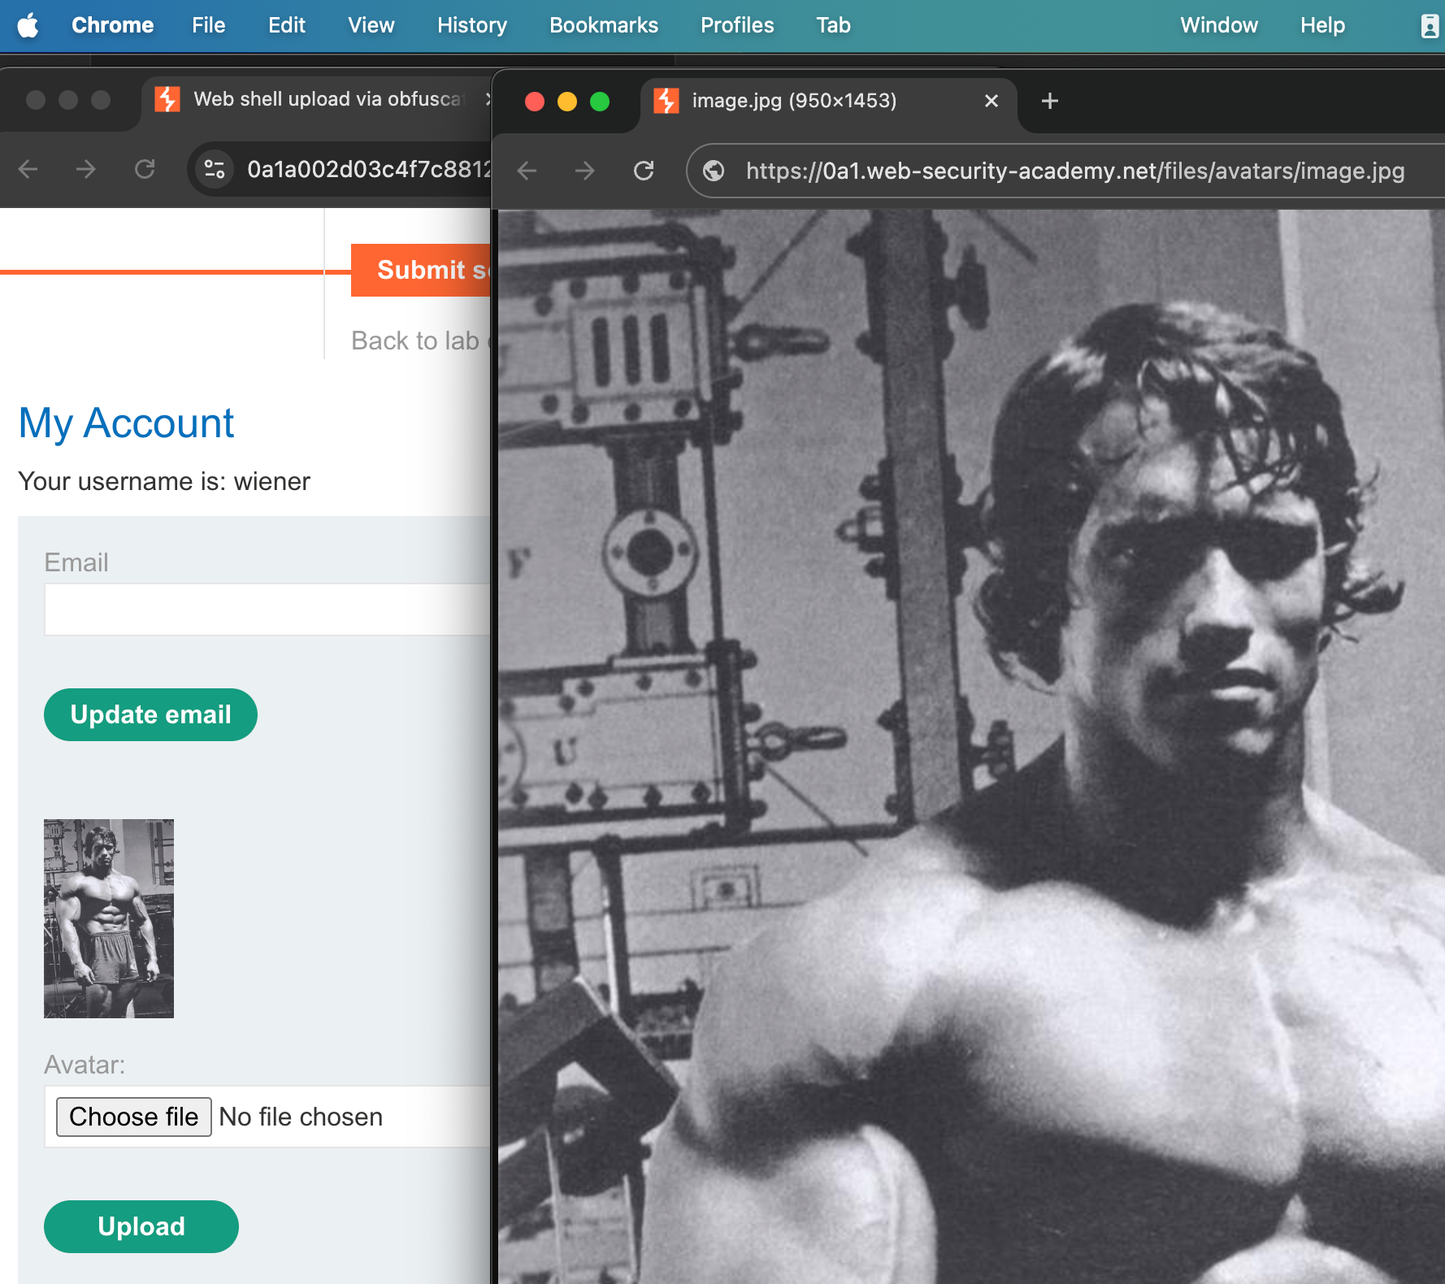This screenshot has width=1445, height=1284.
Task: Click the Update email button
Action: (150, 714)
